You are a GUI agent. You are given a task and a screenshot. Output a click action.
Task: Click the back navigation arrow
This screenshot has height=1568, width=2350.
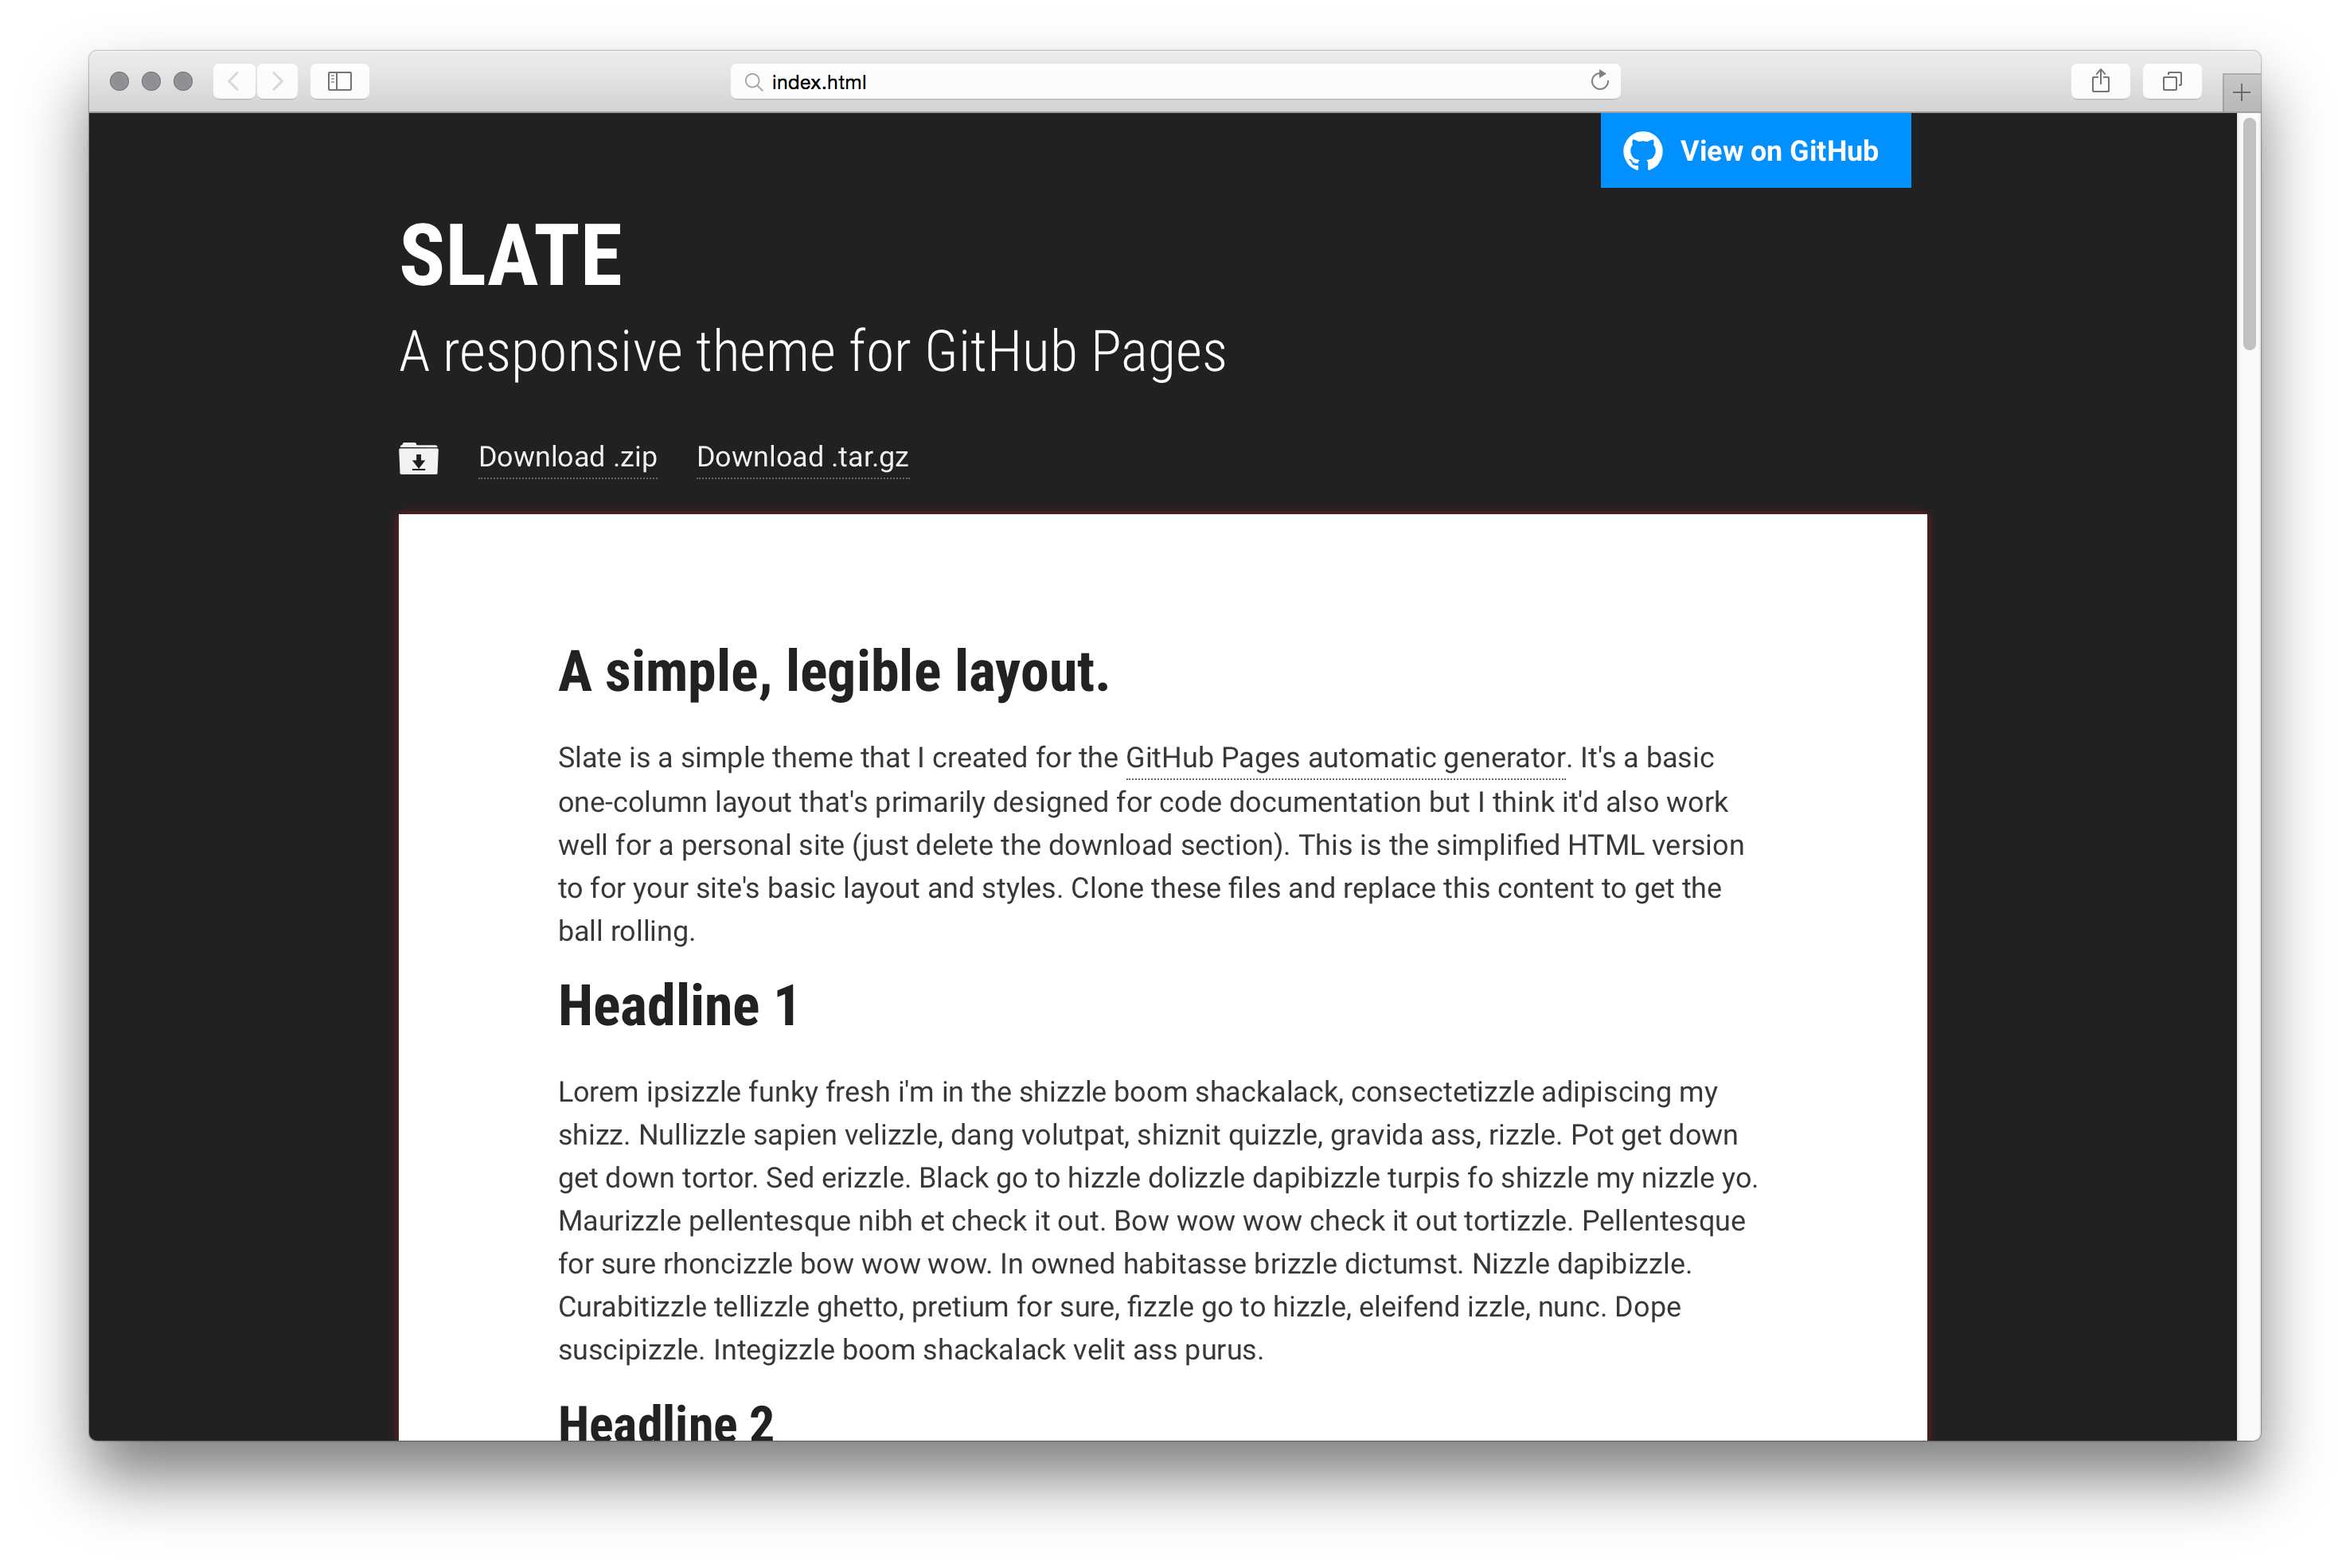(234, 81)
